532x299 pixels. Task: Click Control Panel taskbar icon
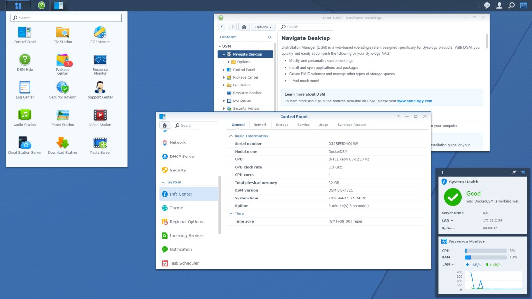[x=59, y=5]
